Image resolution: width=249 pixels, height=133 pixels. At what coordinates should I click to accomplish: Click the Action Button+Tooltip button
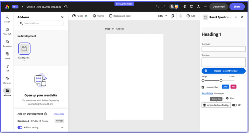click(x=216, y=105)
